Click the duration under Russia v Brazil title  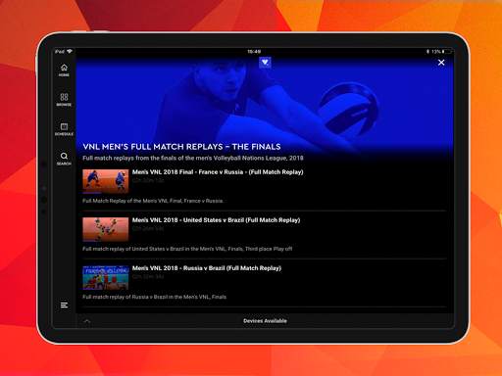(148, 276)
